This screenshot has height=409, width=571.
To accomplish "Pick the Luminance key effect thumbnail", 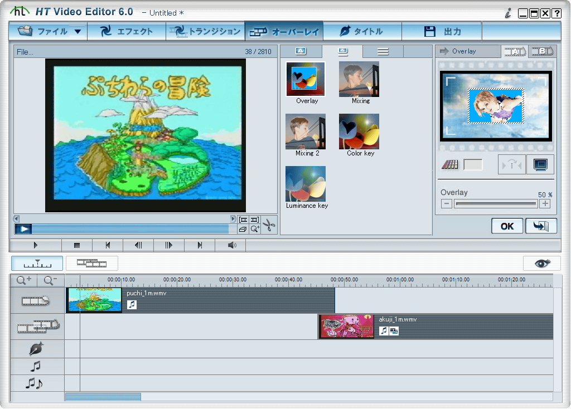I will [306, 184].
